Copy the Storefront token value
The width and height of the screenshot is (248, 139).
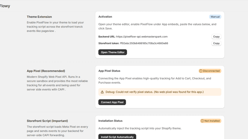[x=216, y=43]
